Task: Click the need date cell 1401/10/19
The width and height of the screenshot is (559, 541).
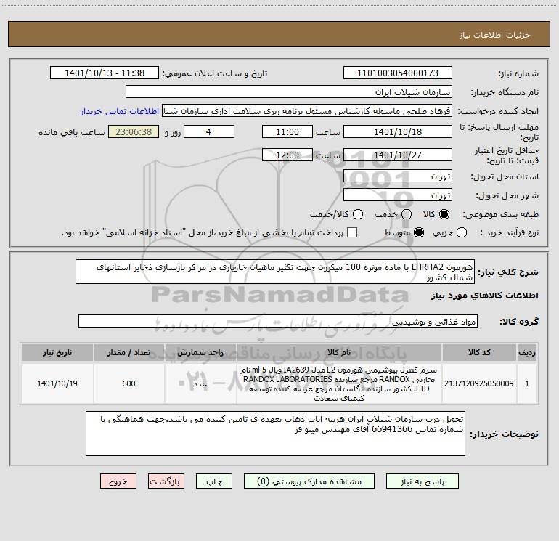Action: (57, 383)
